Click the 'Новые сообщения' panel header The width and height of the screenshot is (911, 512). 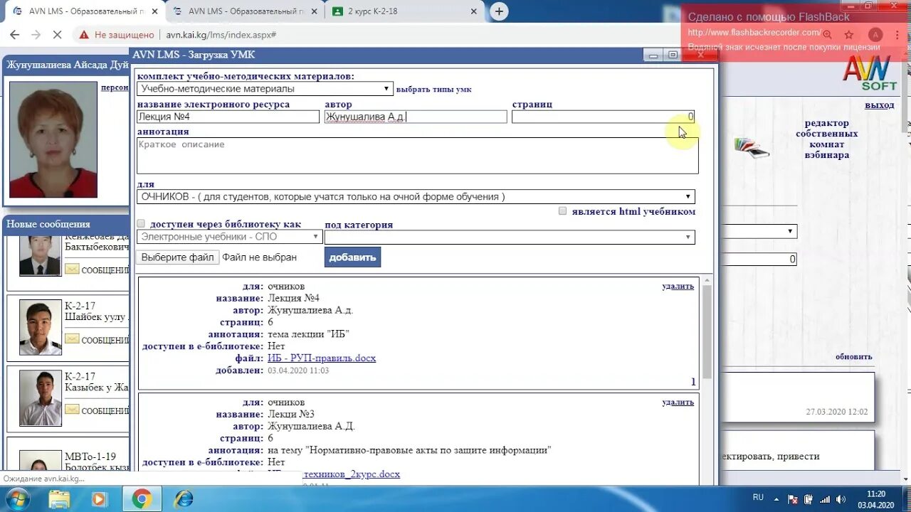click(66, 225)
